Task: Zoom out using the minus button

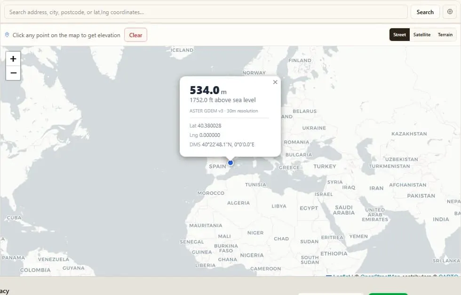Action: point(13,73)
